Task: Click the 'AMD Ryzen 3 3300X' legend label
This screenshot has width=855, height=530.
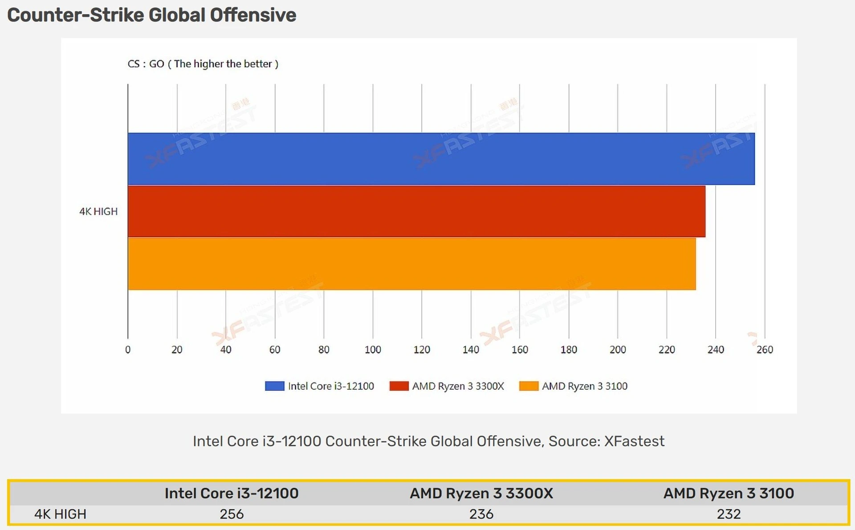Action: click(x=458, y=386)
